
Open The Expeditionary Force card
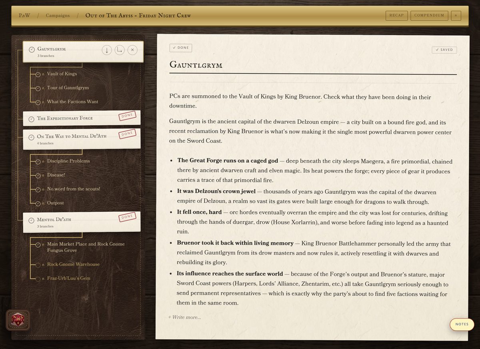tap(82, 118)
